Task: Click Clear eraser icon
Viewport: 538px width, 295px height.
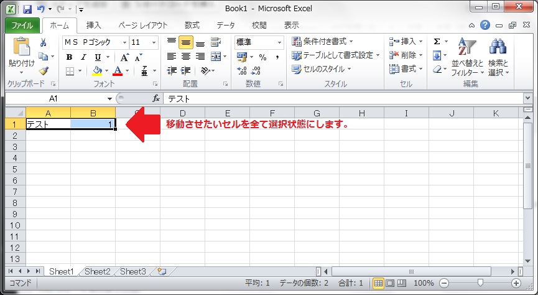Action: point(437,69)
